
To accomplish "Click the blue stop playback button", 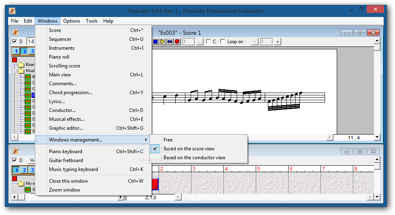I will [155, 42].
